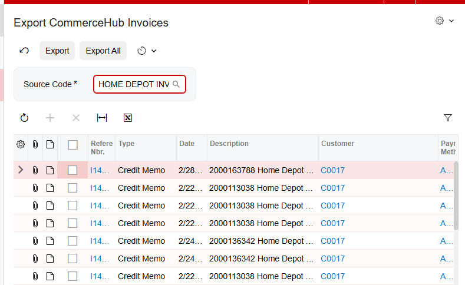The width and height of the screenshot is (465, 285).
Task: Open the paperclip on the second 2/24 row
Action: (x=35, y=259)
